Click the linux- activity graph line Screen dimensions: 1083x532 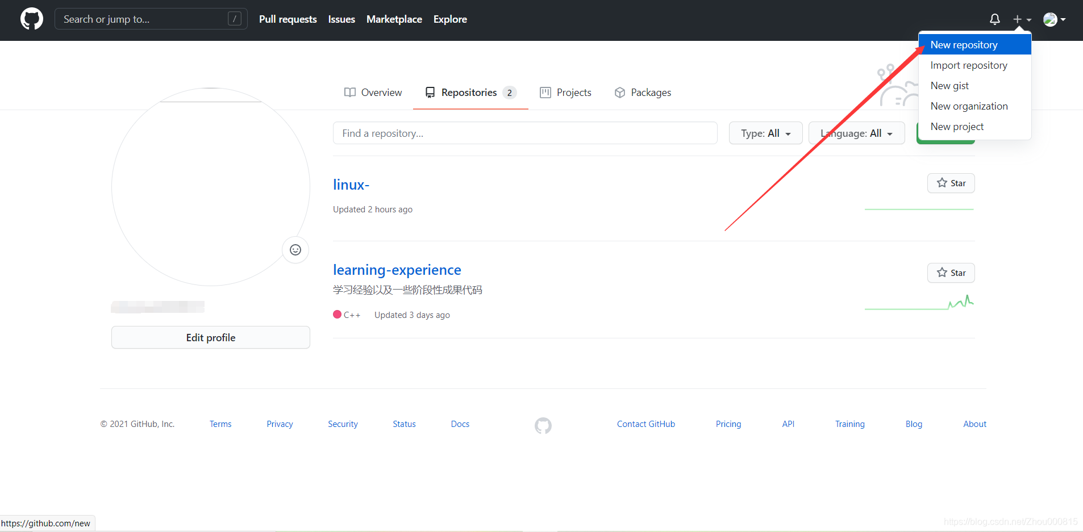[x=919, y=210]
